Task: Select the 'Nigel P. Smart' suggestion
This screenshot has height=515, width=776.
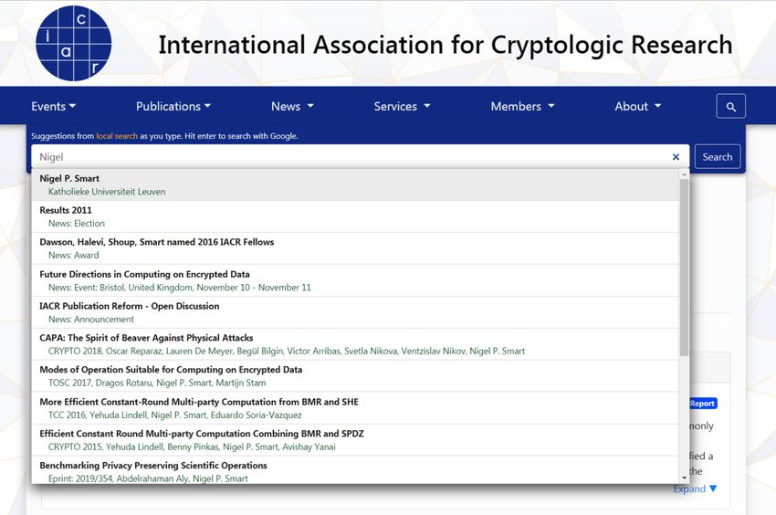Action: [355, 184]
